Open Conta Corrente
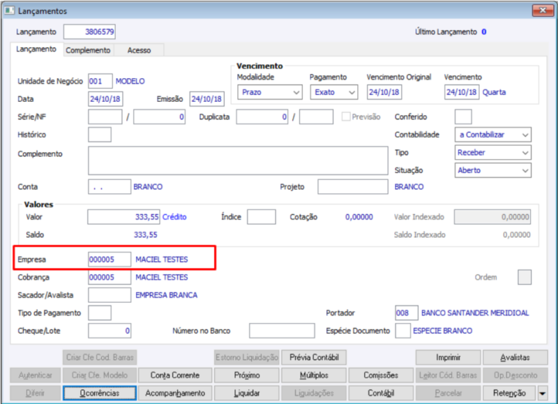The height and width of the screenshot is (404, 558). point(175,375)
